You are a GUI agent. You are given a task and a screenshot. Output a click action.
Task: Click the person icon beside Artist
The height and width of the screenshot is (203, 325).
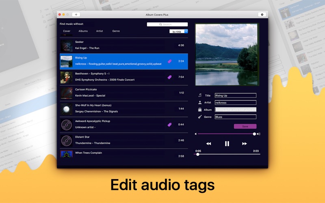click(200, 102)
